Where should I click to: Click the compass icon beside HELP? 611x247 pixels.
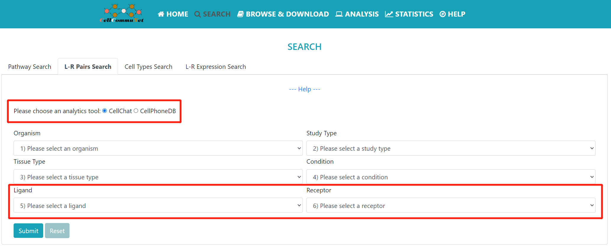[442, 14]
